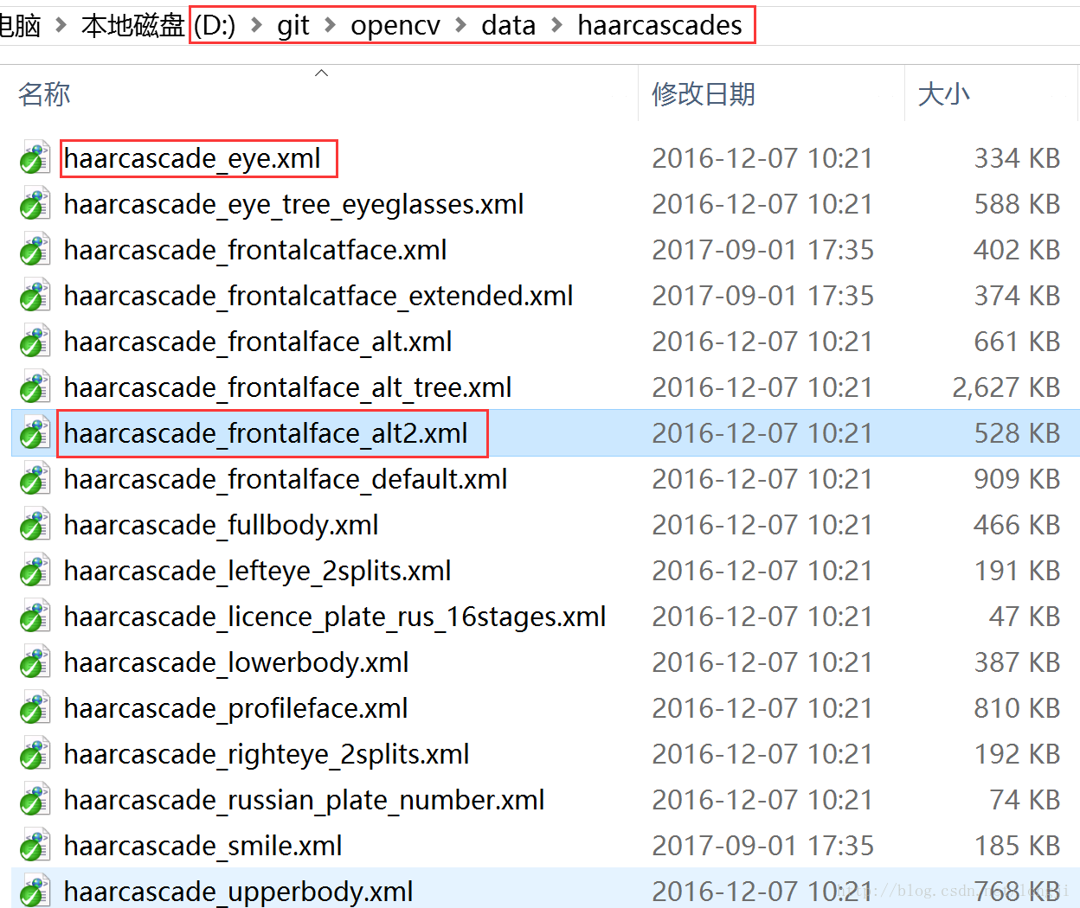Click haarcascades in the address breadcrumb
The width and height of the screenshot is (1080, 908).
click(659, 25)
